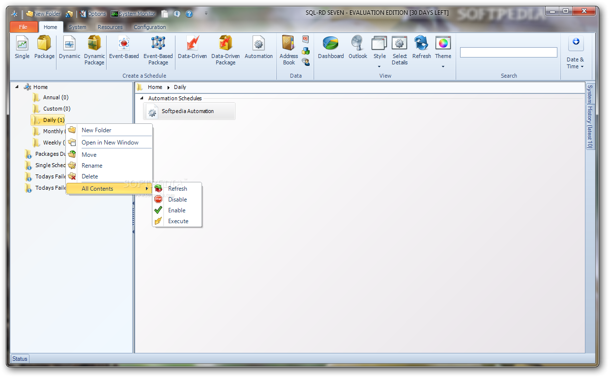The image size is (609, 377).
Task: Click Daily in the breadcrumb path
Action: point(180,87)
